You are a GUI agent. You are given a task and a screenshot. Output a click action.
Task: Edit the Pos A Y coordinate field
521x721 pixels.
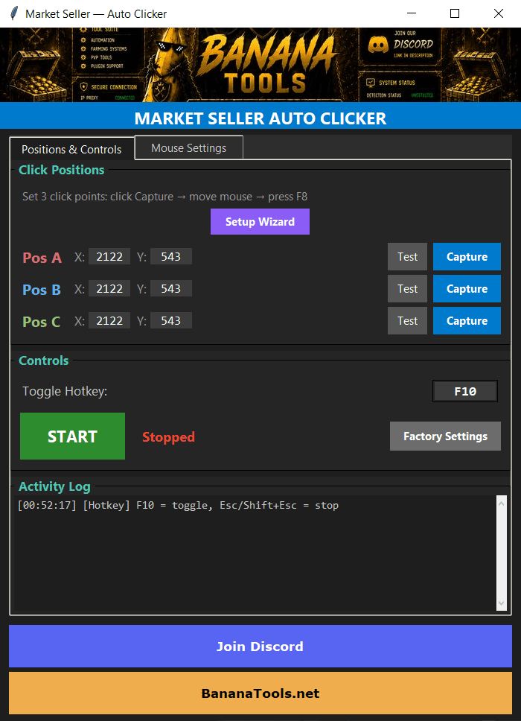tap(171, 256)
